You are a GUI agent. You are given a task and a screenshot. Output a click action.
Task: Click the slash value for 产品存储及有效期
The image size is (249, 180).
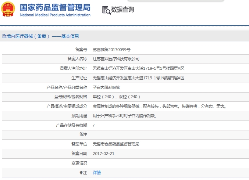click(94, 125)
